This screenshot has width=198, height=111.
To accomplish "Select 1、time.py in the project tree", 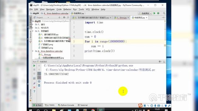I will pos(46,55).
